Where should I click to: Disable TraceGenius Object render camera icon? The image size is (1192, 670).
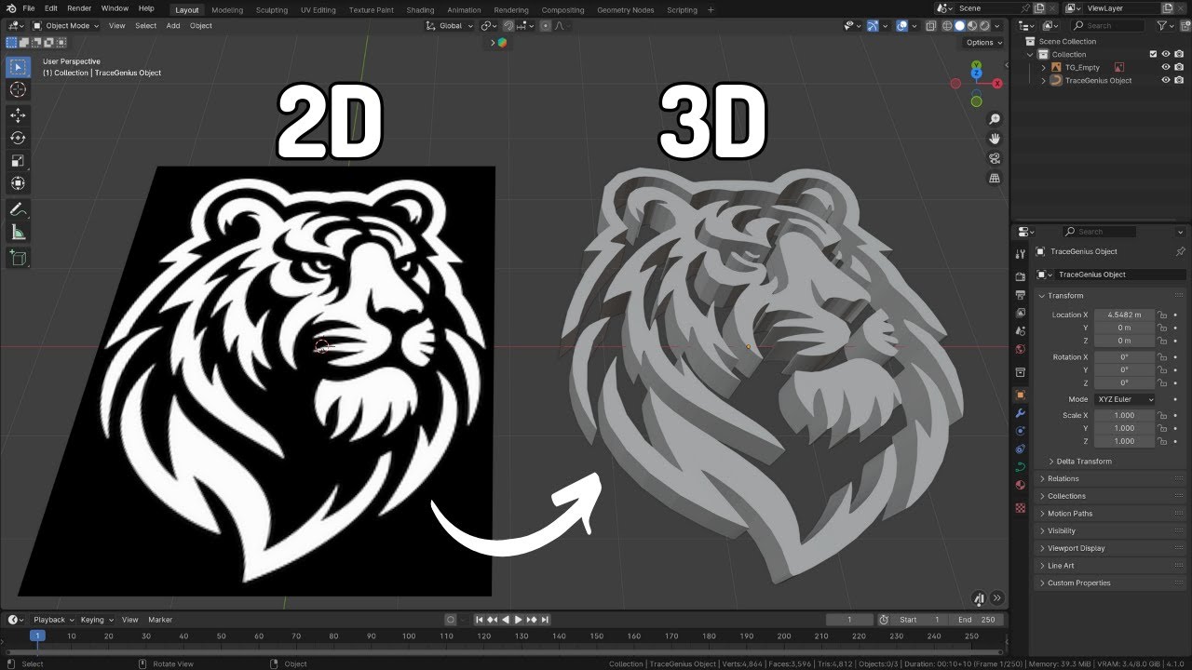pos(1178,80)
